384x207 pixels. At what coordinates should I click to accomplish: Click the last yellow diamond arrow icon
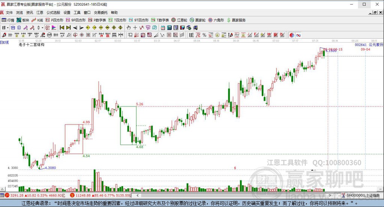[120, 28]
